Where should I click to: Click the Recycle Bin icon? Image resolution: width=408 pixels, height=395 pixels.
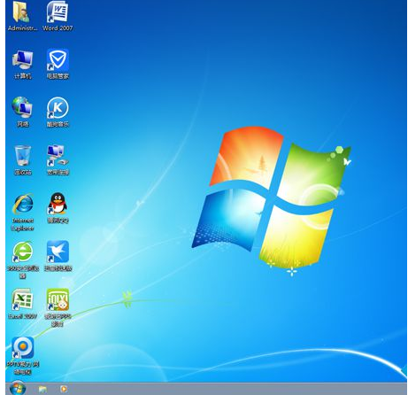coord(23,156)
